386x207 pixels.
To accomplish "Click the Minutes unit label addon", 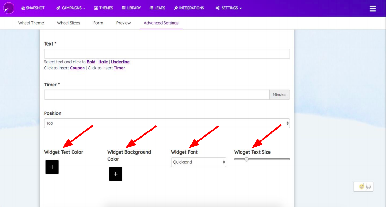I will click(x=279, y=95).
